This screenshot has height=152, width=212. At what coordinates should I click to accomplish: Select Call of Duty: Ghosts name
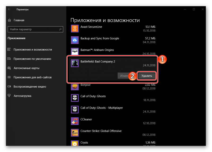click(x=93, y=96)
